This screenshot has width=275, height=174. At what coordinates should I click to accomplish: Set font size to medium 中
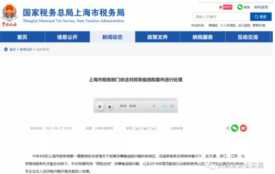coord(145,129)
